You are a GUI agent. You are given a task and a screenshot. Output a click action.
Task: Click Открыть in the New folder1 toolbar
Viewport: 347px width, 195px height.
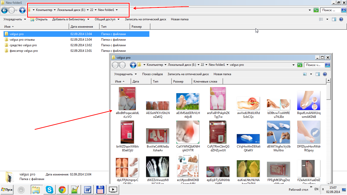(x=39, y=19)
